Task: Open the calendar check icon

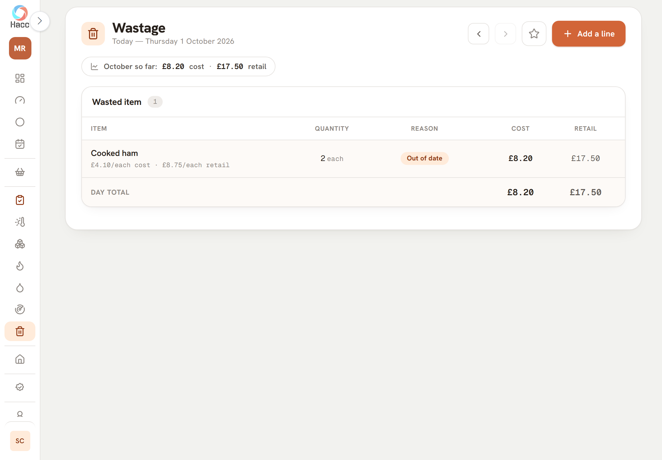Action: coord(20,144)
